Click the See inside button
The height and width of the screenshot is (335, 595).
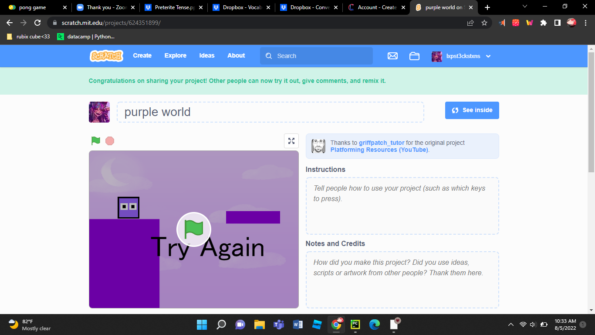(x=472, y=110)
